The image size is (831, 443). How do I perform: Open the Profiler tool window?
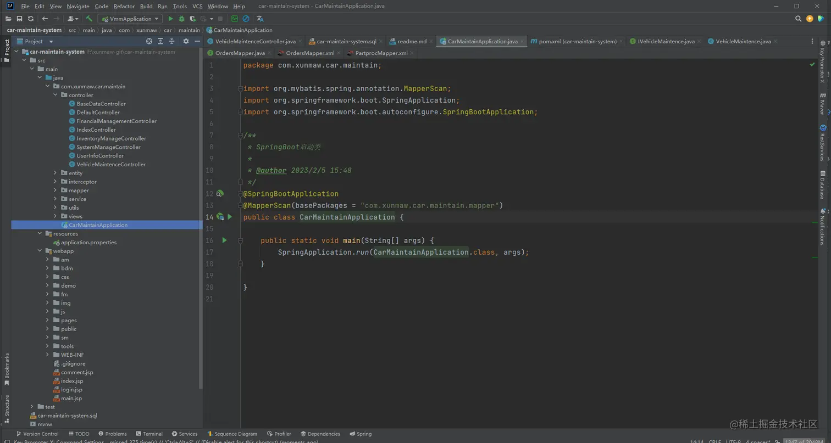[x=279, y=434]
